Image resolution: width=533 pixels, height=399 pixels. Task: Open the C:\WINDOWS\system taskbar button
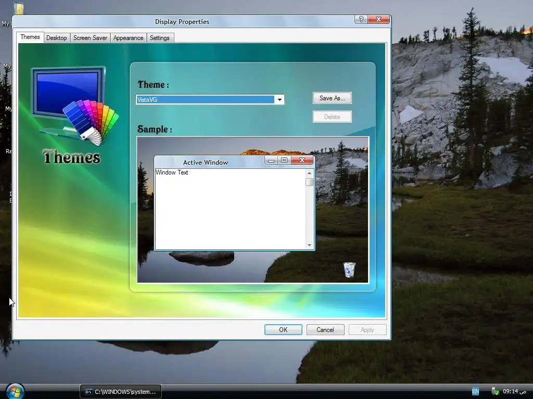121,392
